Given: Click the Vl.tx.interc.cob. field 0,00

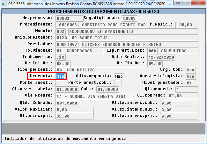Looking at the screenshot, I should click(x=179, y=103).
